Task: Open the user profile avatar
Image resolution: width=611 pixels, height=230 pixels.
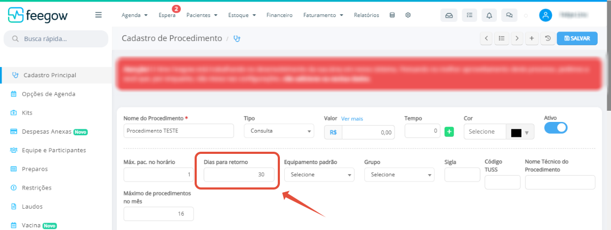Action: 545,15
